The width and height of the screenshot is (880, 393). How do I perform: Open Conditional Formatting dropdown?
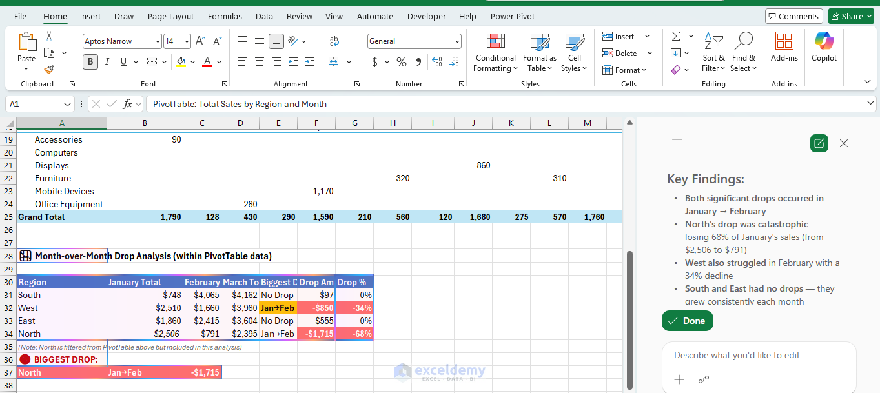pos(495,53)
